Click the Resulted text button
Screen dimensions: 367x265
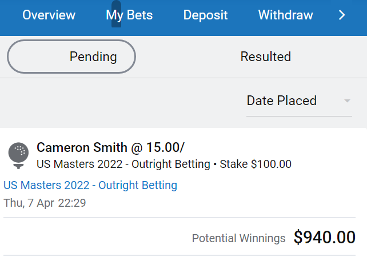266,57
